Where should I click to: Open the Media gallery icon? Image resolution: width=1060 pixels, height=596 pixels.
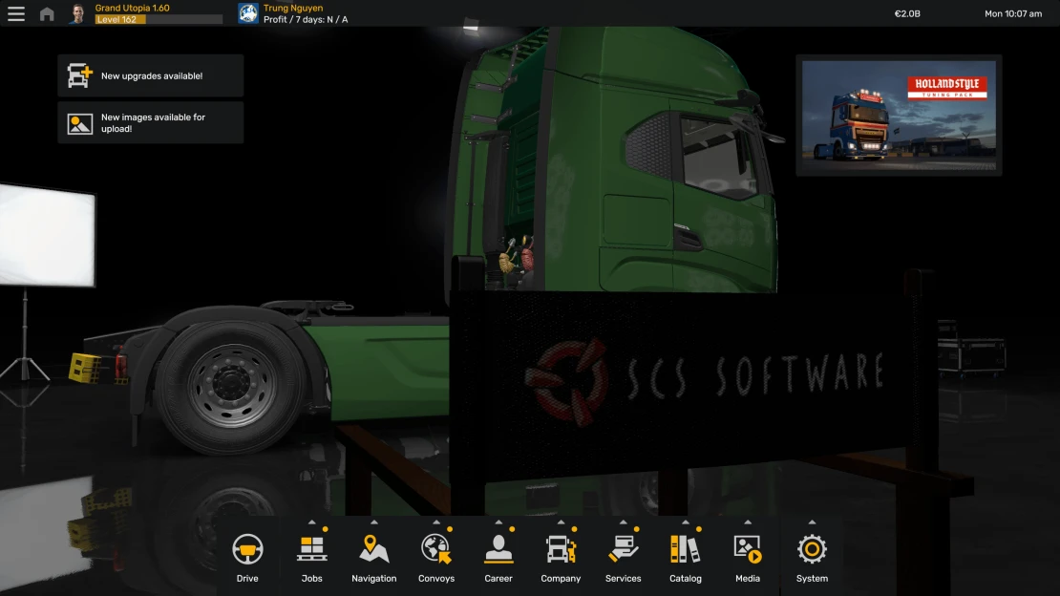747,548
